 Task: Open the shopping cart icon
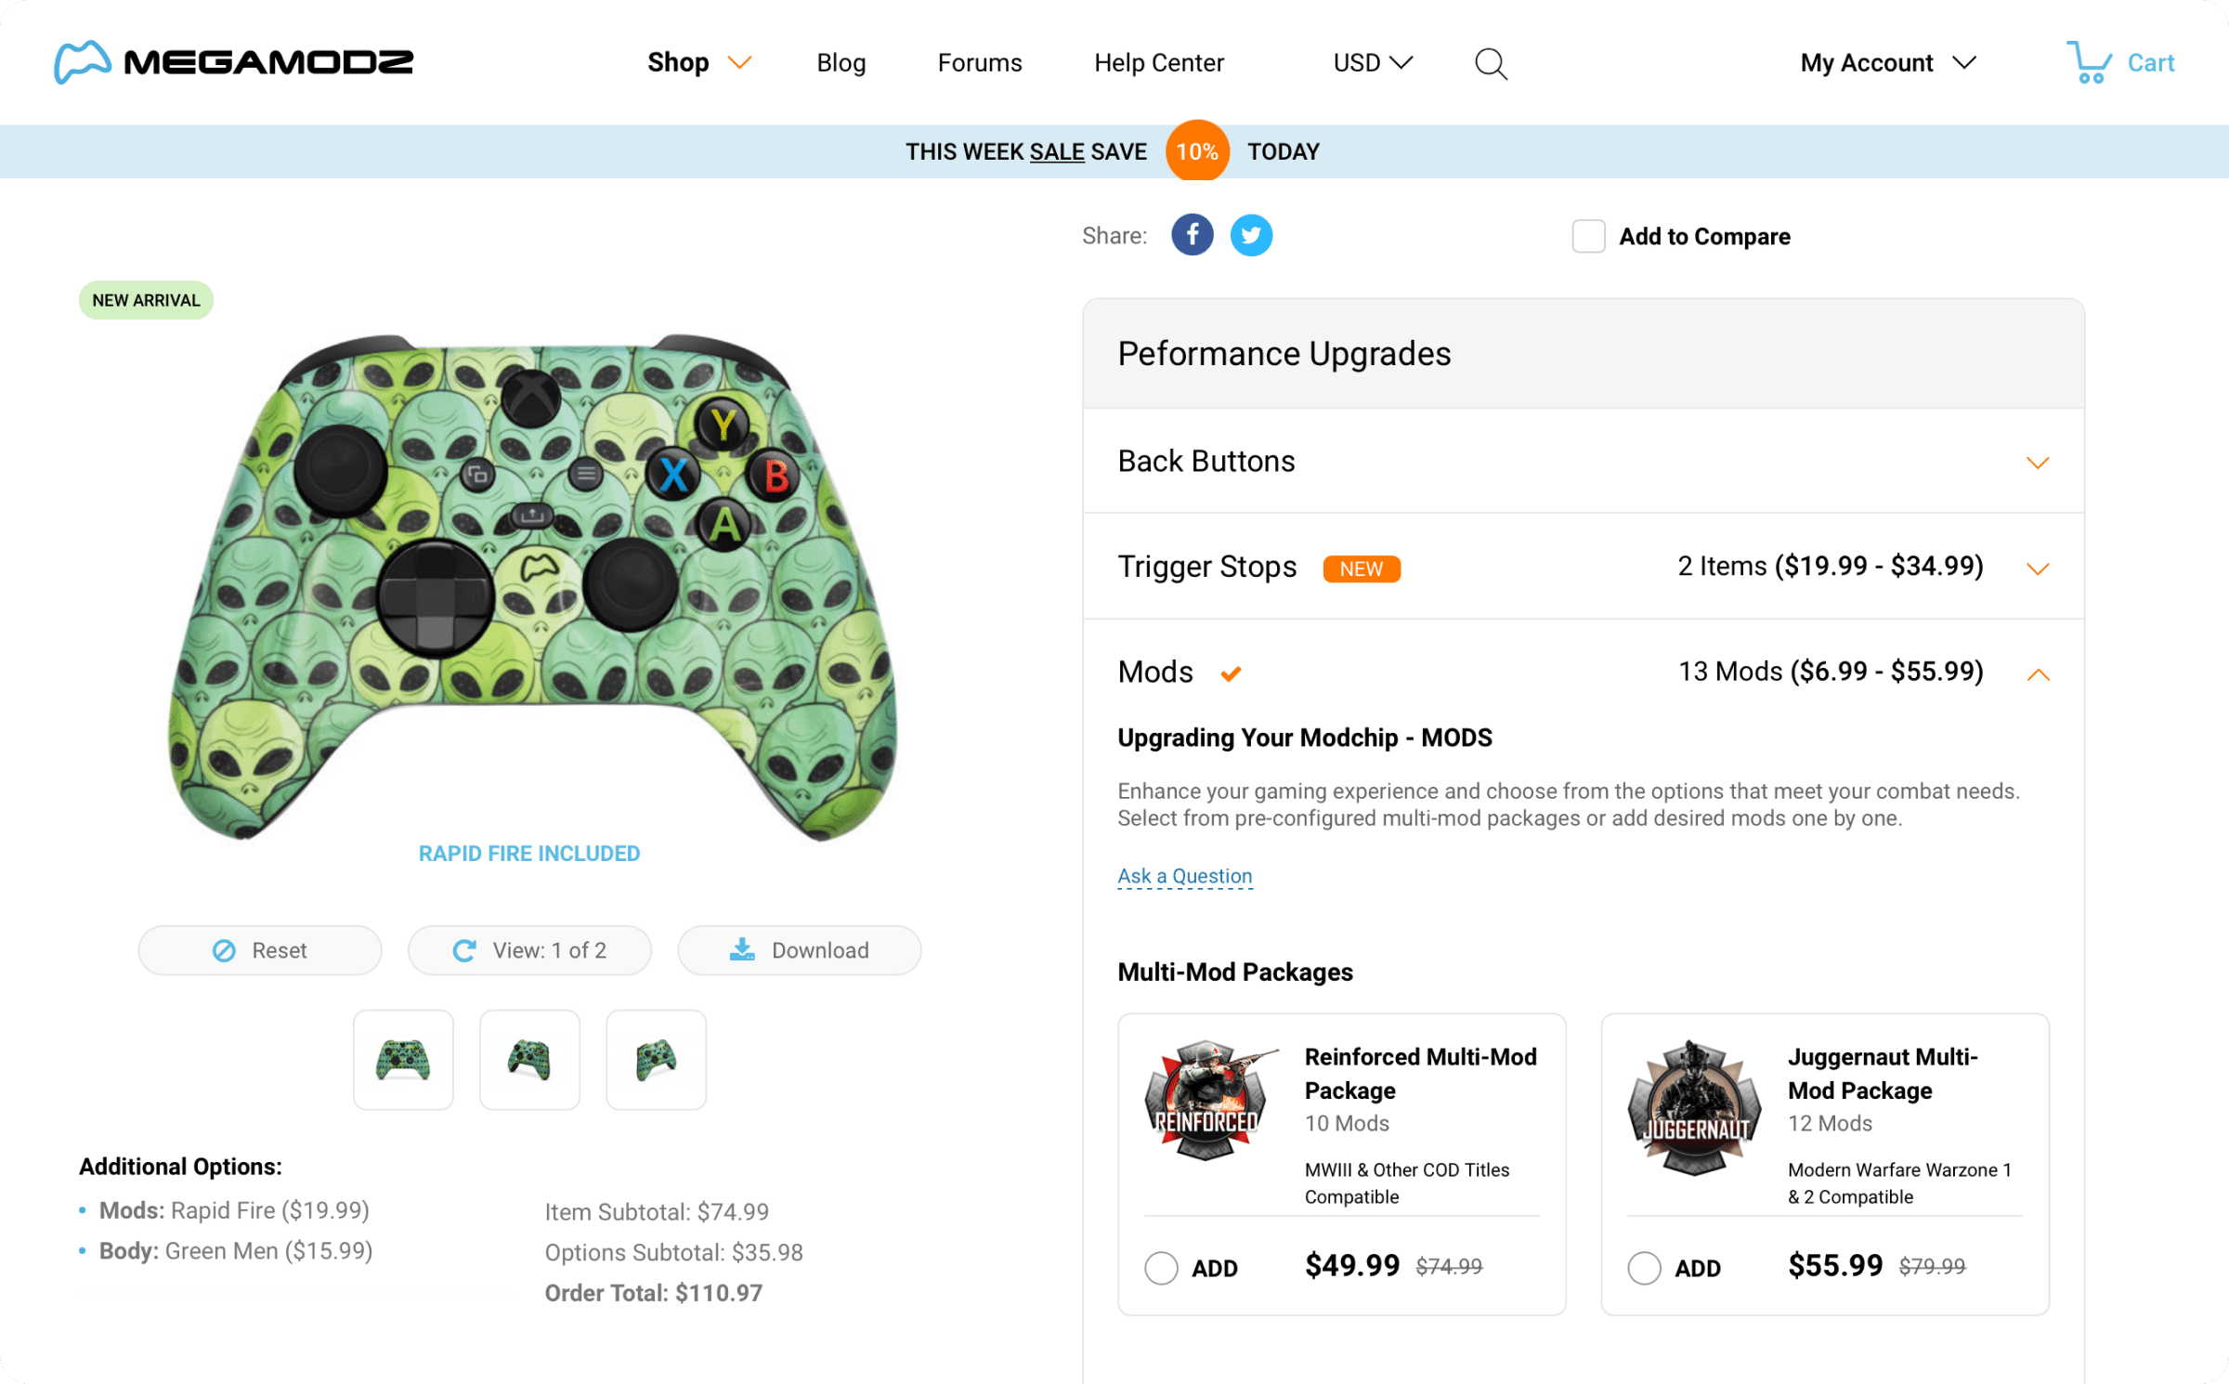tap(2089, 62)
